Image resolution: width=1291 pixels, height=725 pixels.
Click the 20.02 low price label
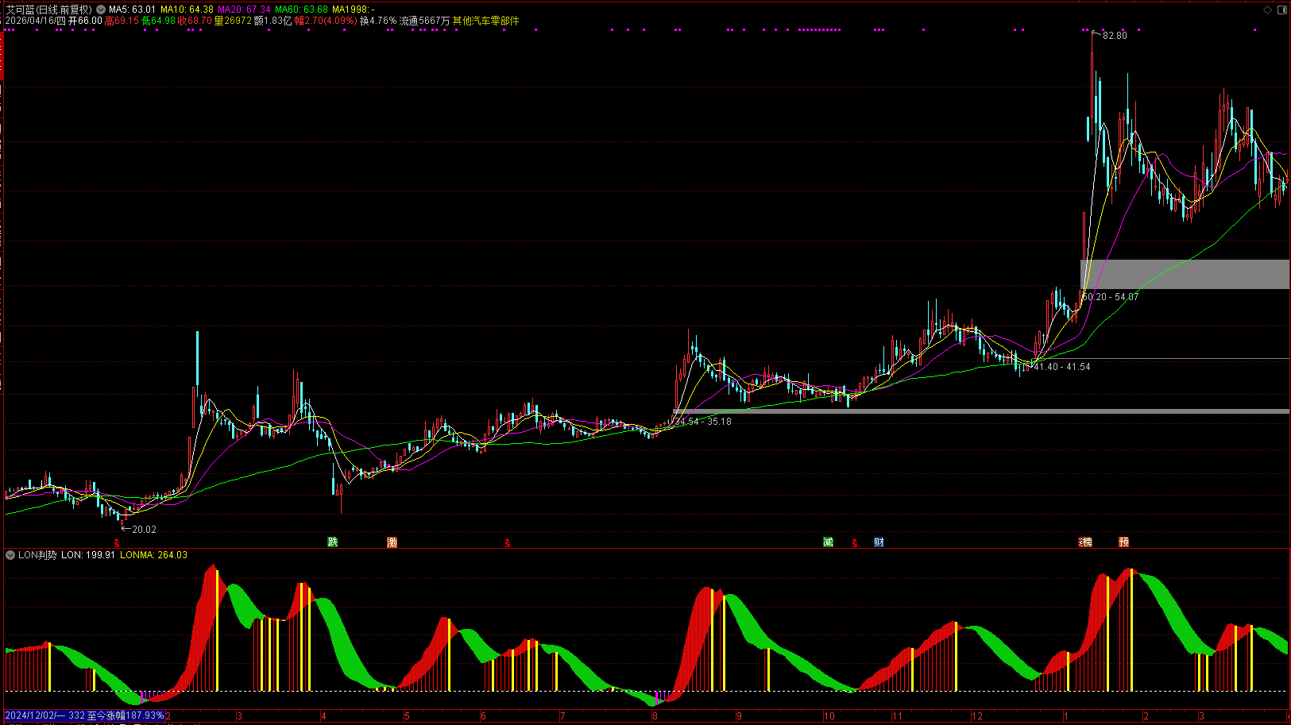pos(144,529)
